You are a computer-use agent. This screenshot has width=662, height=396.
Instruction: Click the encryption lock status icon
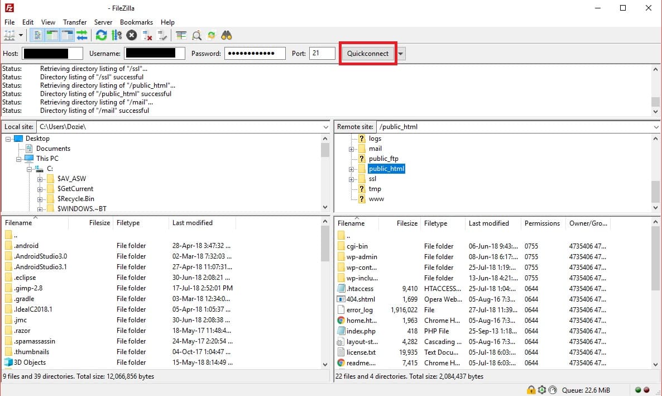pyautogui.click(x=531, y=390)
